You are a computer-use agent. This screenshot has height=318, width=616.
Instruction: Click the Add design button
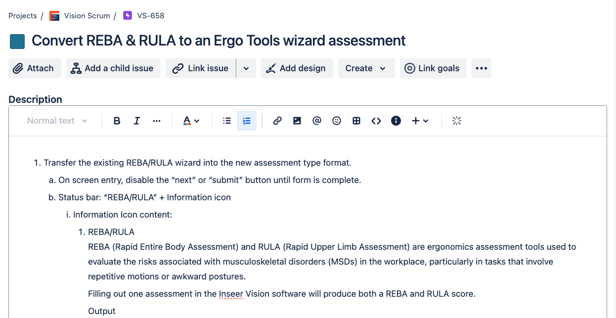(297, 68)
